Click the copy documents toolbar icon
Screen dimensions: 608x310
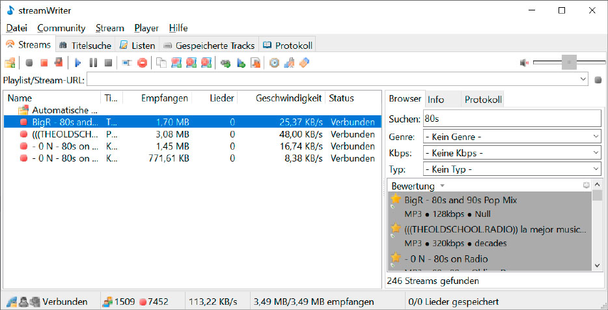(161, 63)
